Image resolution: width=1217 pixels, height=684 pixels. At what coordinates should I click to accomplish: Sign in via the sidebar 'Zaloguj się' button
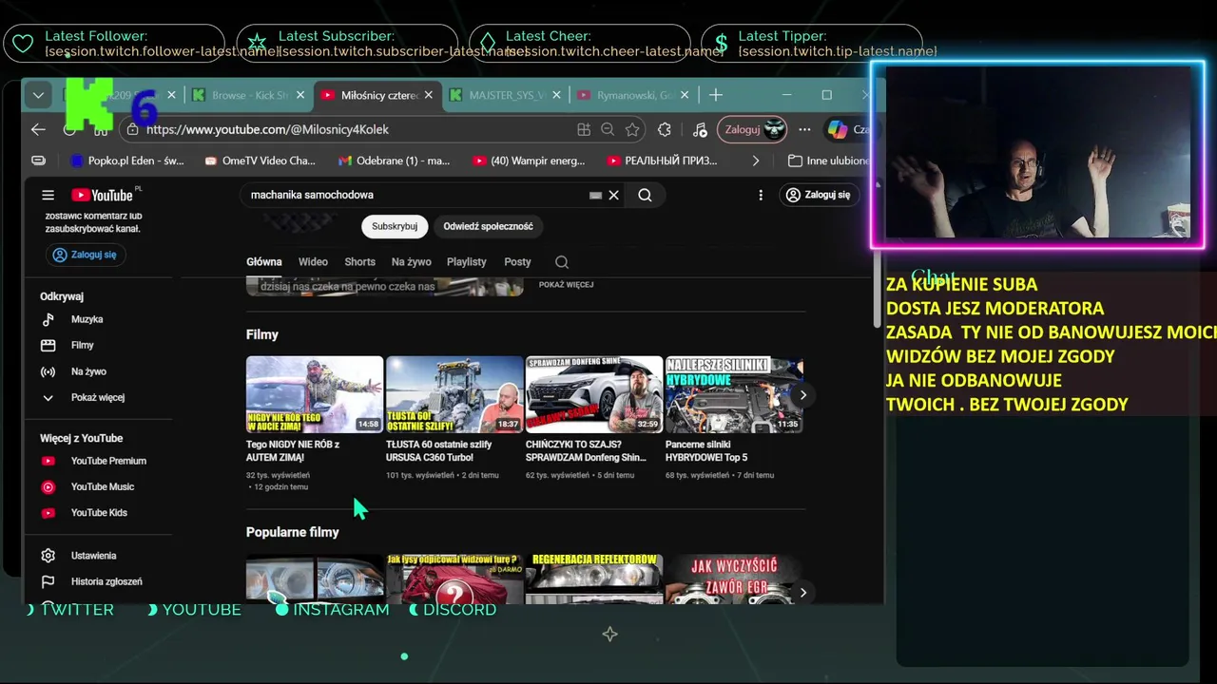click(x=87, y=255)
